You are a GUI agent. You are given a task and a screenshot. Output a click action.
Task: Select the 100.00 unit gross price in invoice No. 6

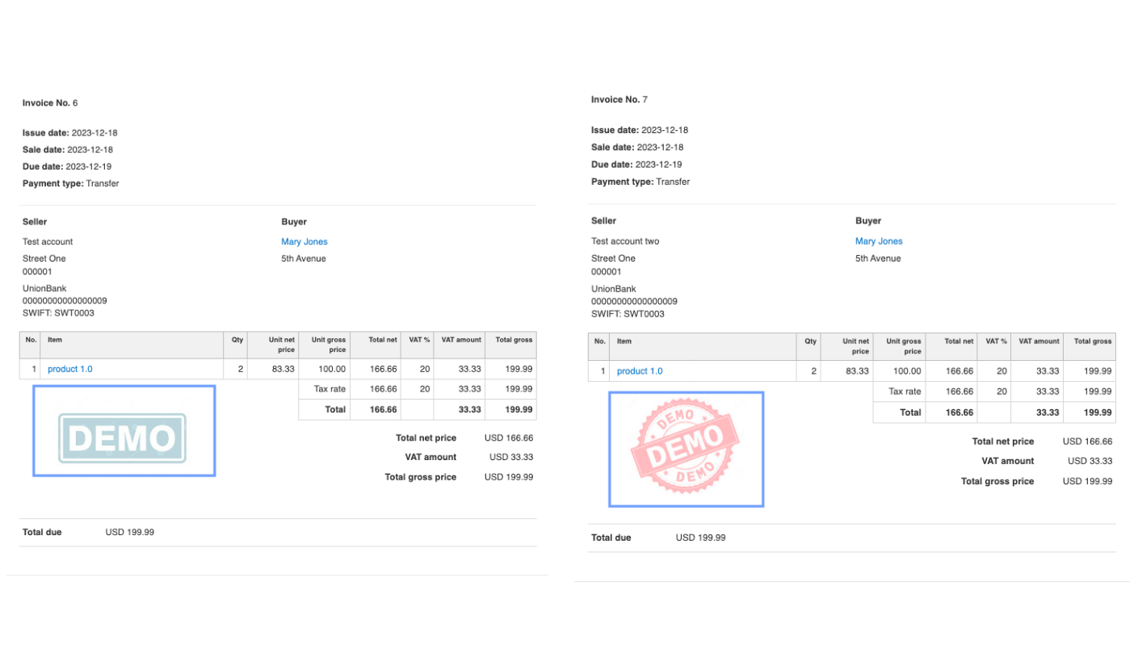tap(332, 369)
